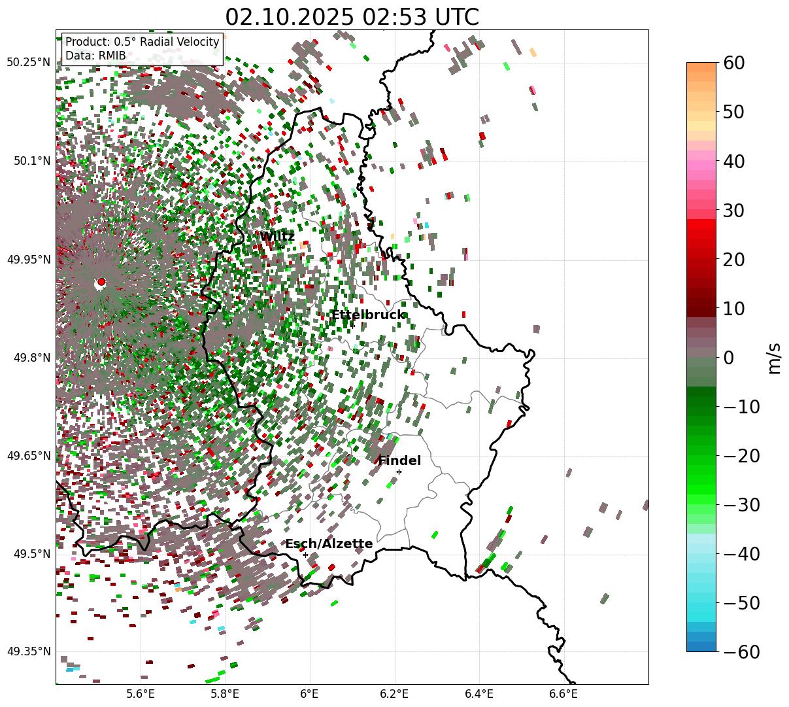Viewport: 789px width, 707px height.
Task: Click the Esch/Alzette city label
Action: click(329, 544)
